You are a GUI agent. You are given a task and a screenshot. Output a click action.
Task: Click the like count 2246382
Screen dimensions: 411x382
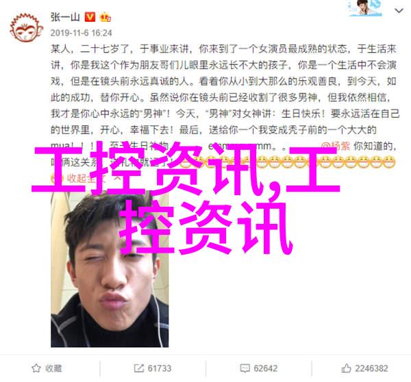[x=371, y=368]
